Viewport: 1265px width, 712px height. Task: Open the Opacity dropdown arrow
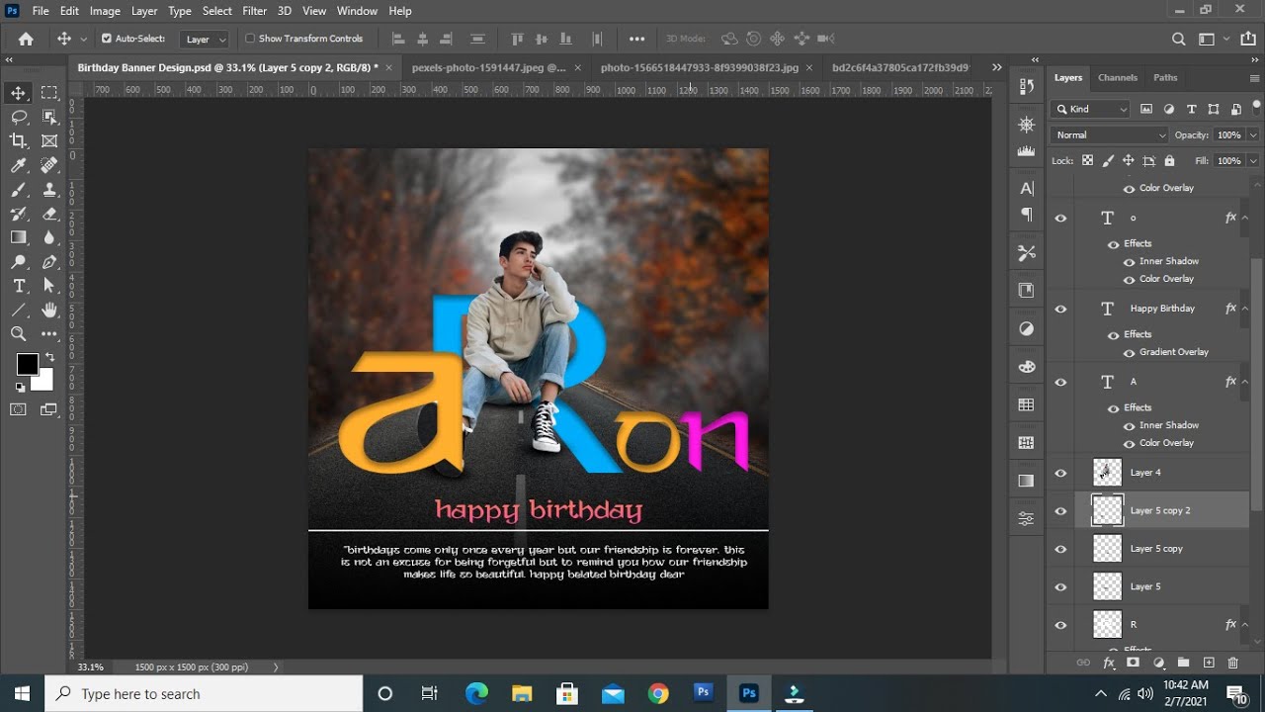point(1253,134)
